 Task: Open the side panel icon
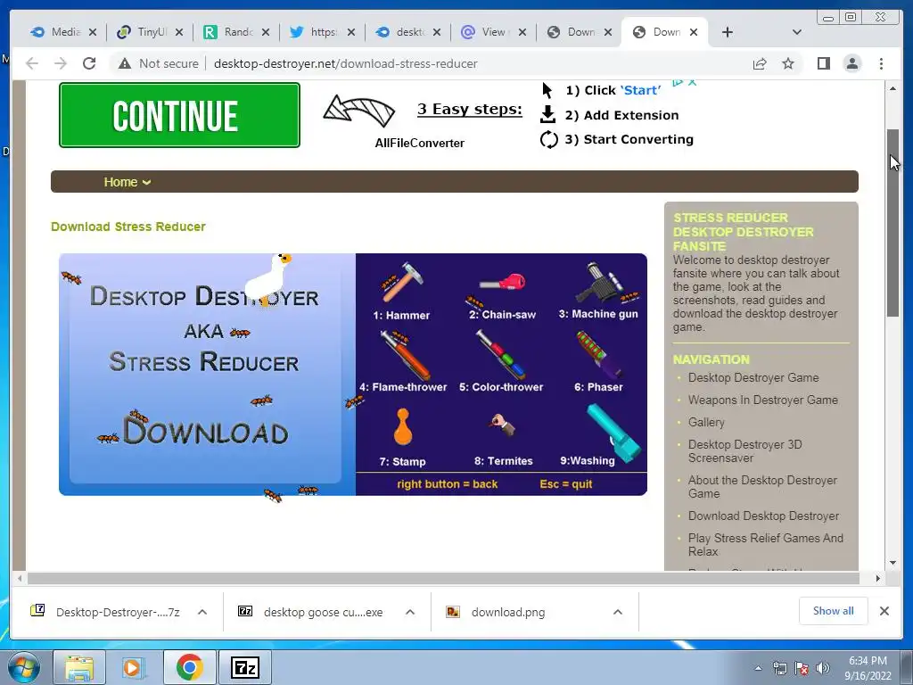[x=823, y=63]
